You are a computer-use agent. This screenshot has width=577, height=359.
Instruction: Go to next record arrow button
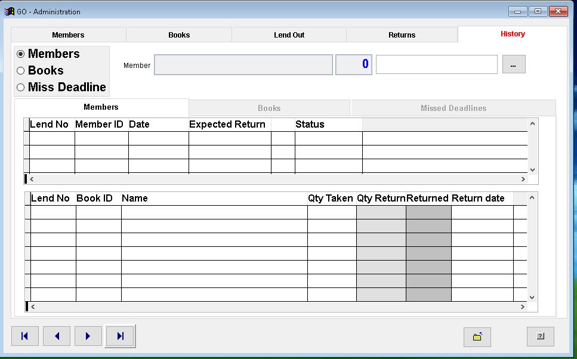pos(88,336)
